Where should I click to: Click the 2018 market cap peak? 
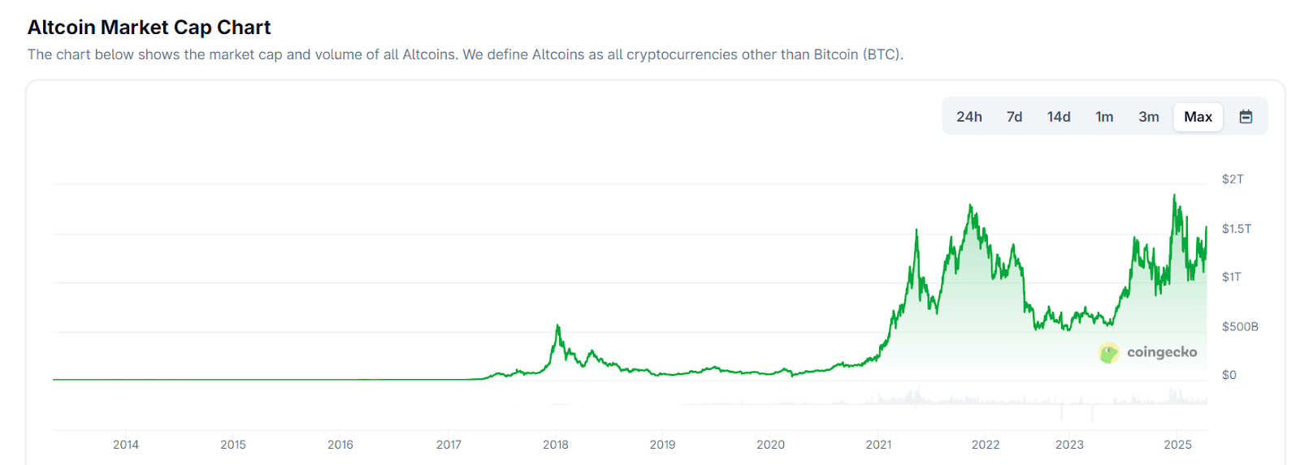point(557,326)
